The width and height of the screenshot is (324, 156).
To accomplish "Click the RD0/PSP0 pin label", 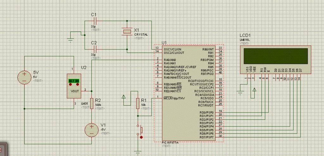I will pyautogui.click(x=207, y=113).
